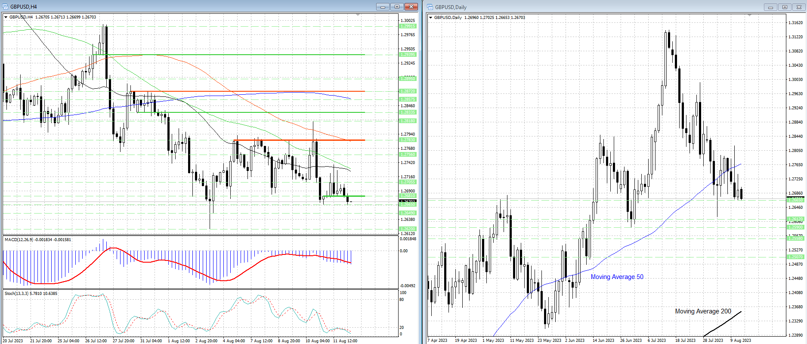This screenshot has height=344, width=807.
Task: Maximize the GBPUSD,H4 chart window
Action: coord(397,6)
